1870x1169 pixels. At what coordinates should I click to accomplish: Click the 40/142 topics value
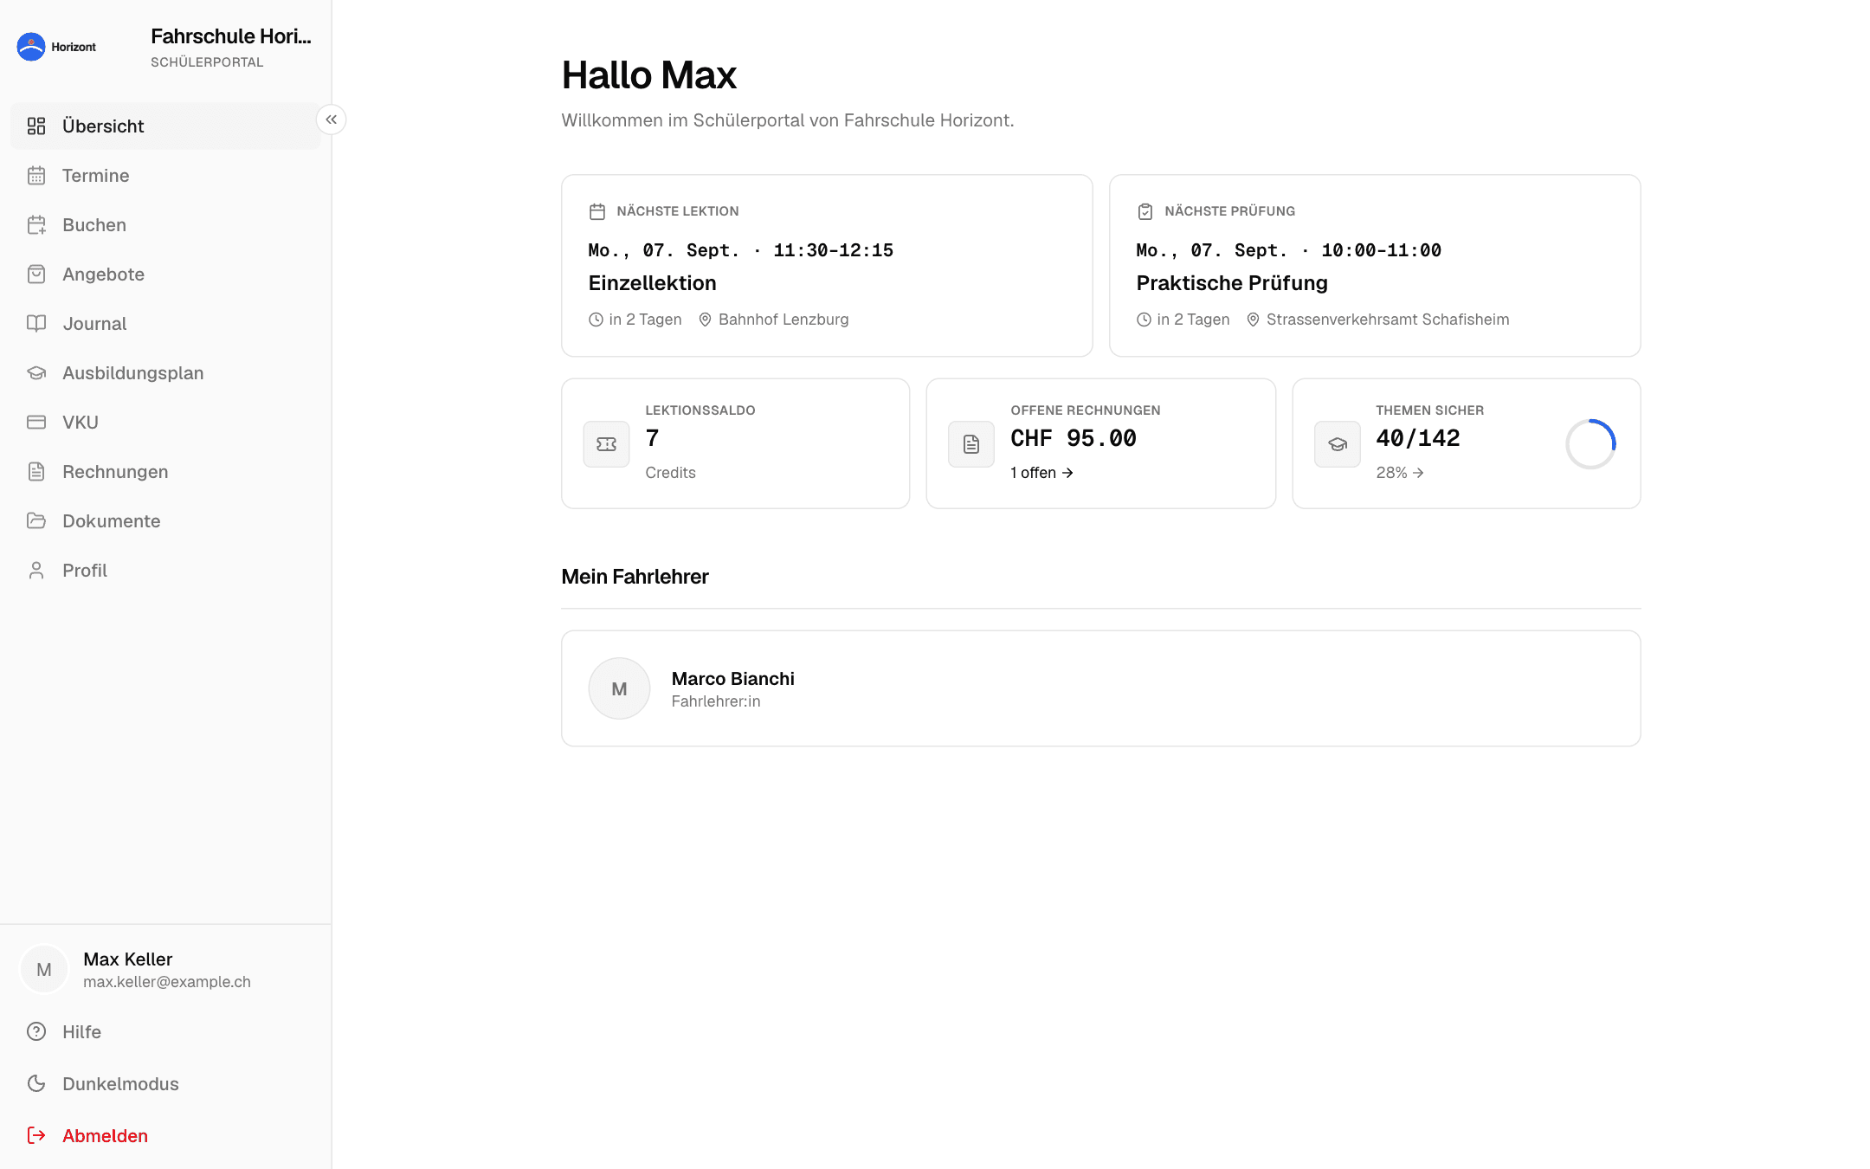point(1418,438)
